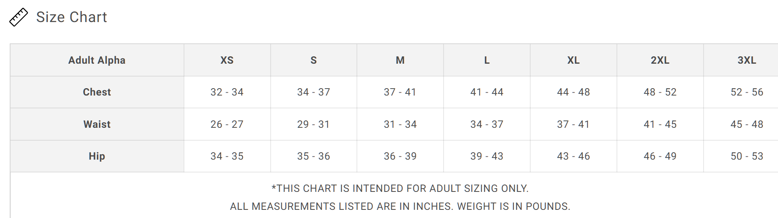This screenshot has width=778, height=218.
Task: Click the ruler icon beside Size Chart
Action: coord(18,17)
